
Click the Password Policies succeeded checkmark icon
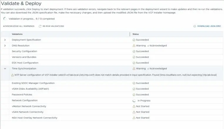(x=134, y=95)
